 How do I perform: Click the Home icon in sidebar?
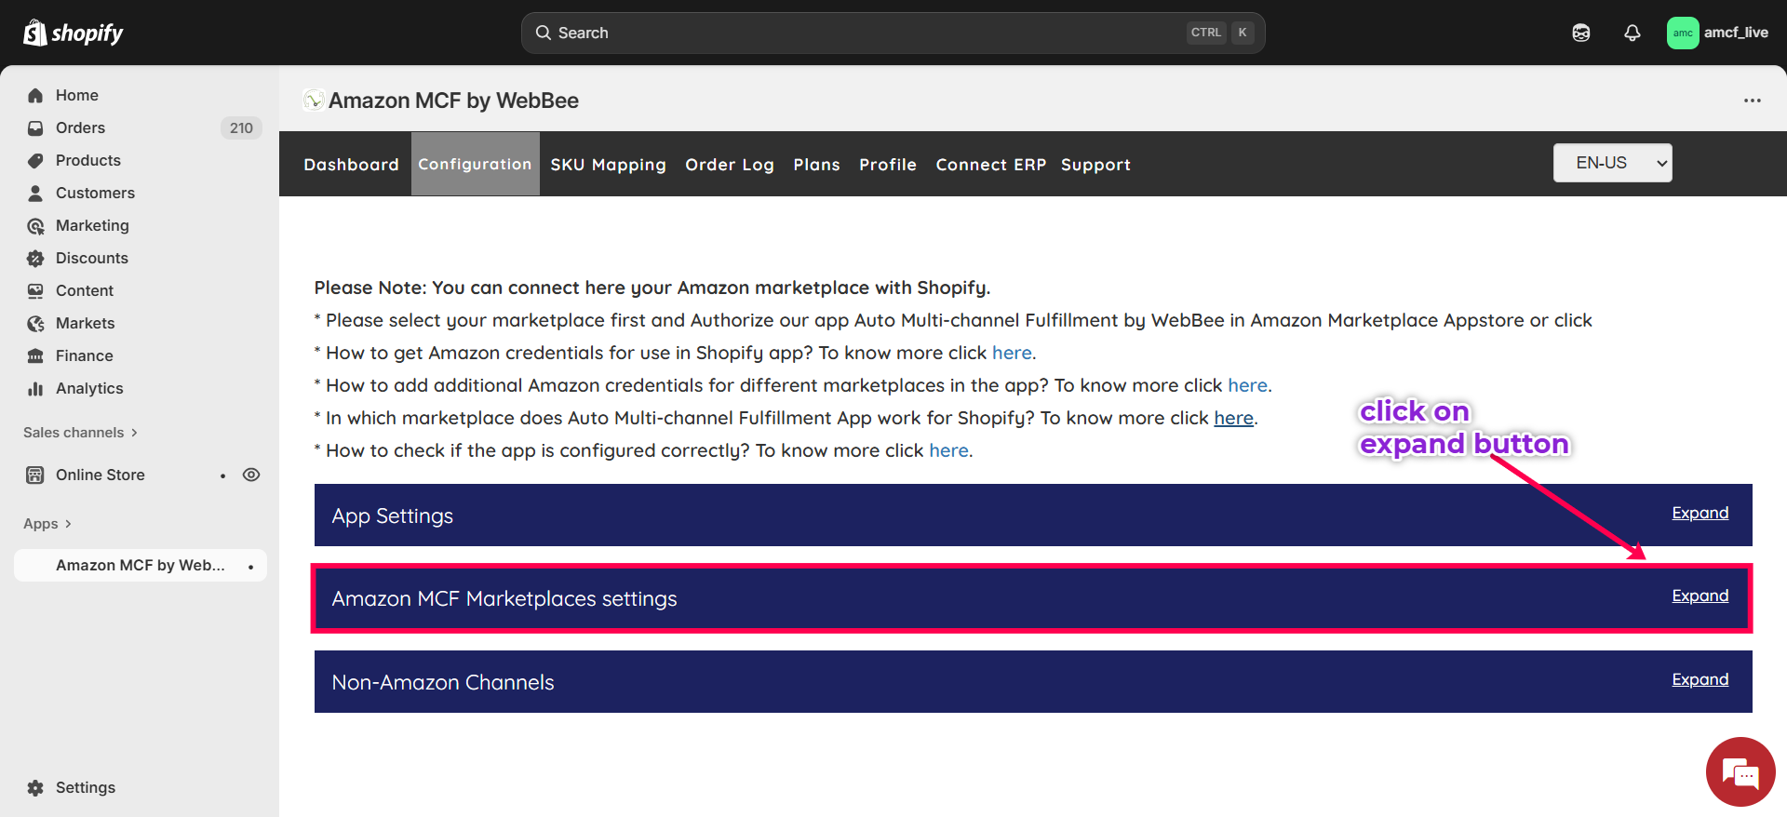point(35,95)
